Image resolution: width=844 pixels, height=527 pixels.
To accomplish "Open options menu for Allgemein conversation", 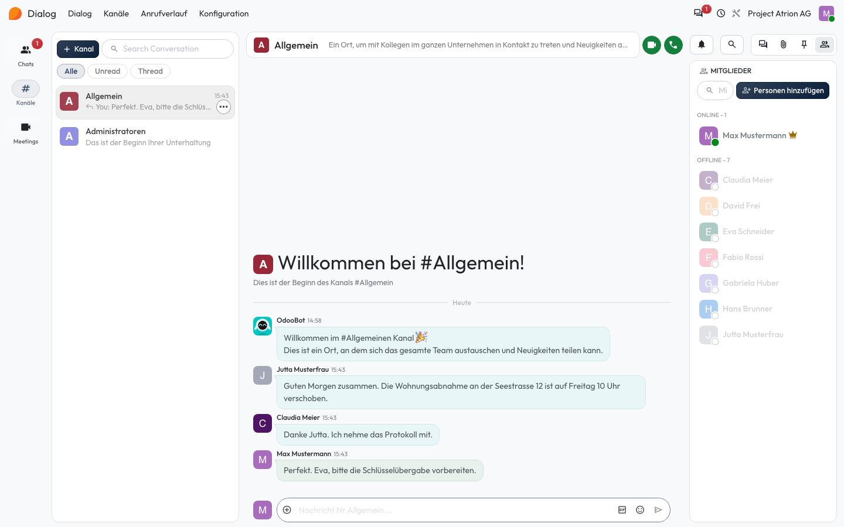I will point(223,107).
